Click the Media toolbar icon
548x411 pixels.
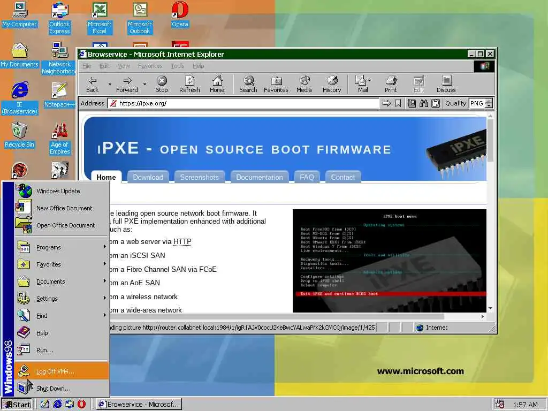tap(304, 84)
